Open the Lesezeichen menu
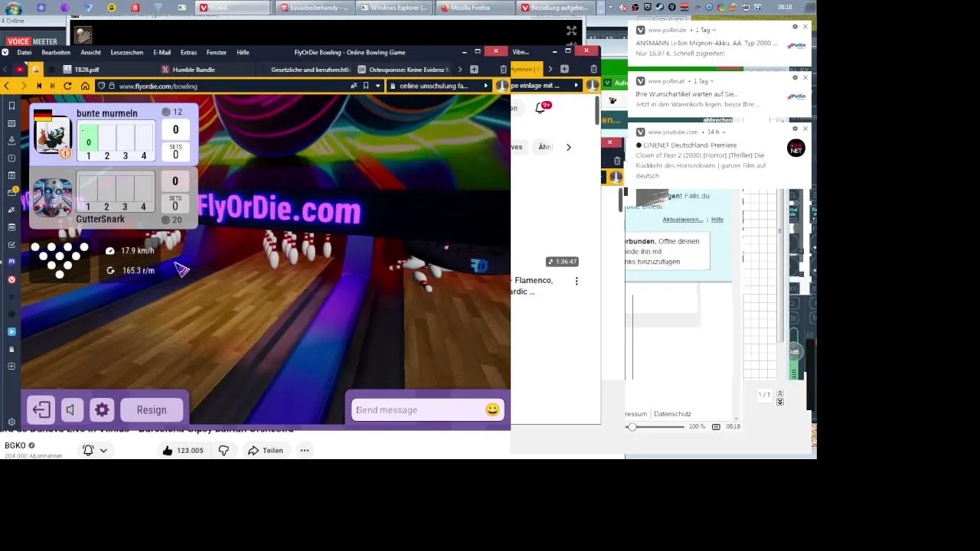Image resolution: width=980 pixels, height=551 pixels. pos(127,52)
